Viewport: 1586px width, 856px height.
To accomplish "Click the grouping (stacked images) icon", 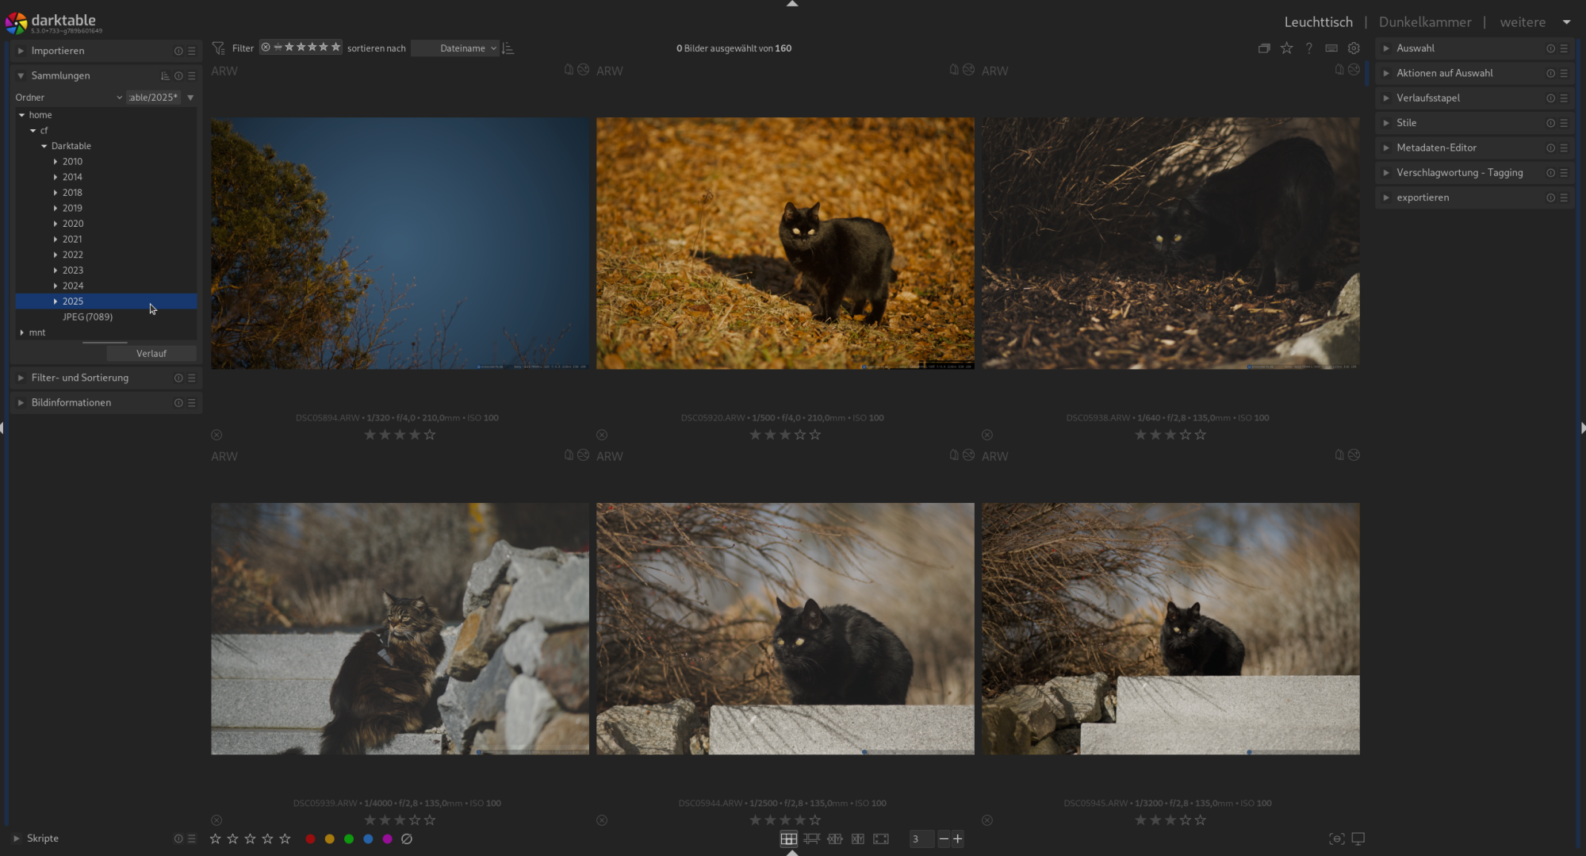I will (x=1264, y=48).
